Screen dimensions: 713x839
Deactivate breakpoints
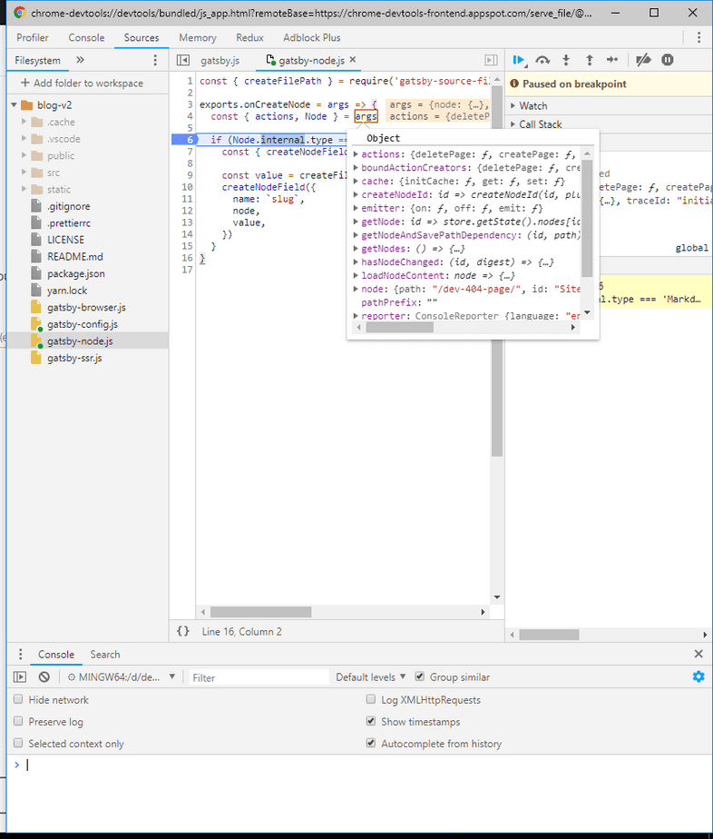point(643,60)
